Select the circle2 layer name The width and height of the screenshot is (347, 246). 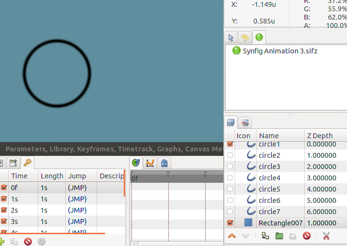point(269,155)
